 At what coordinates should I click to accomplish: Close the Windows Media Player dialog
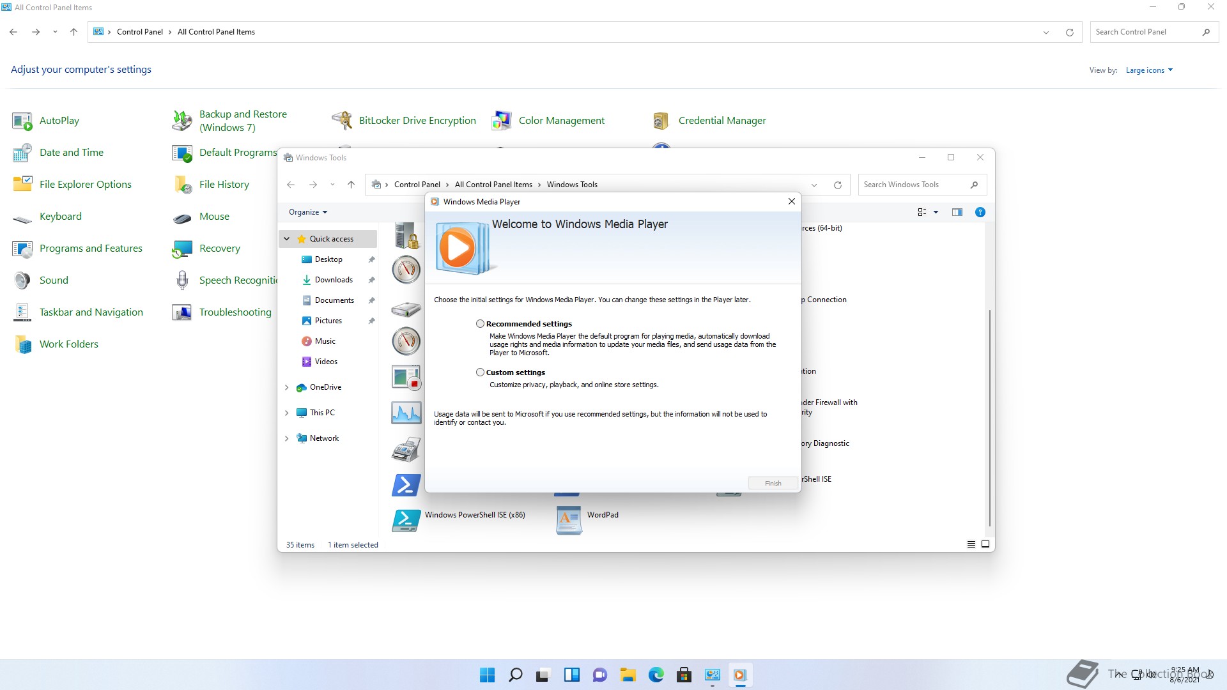point(791,201)
